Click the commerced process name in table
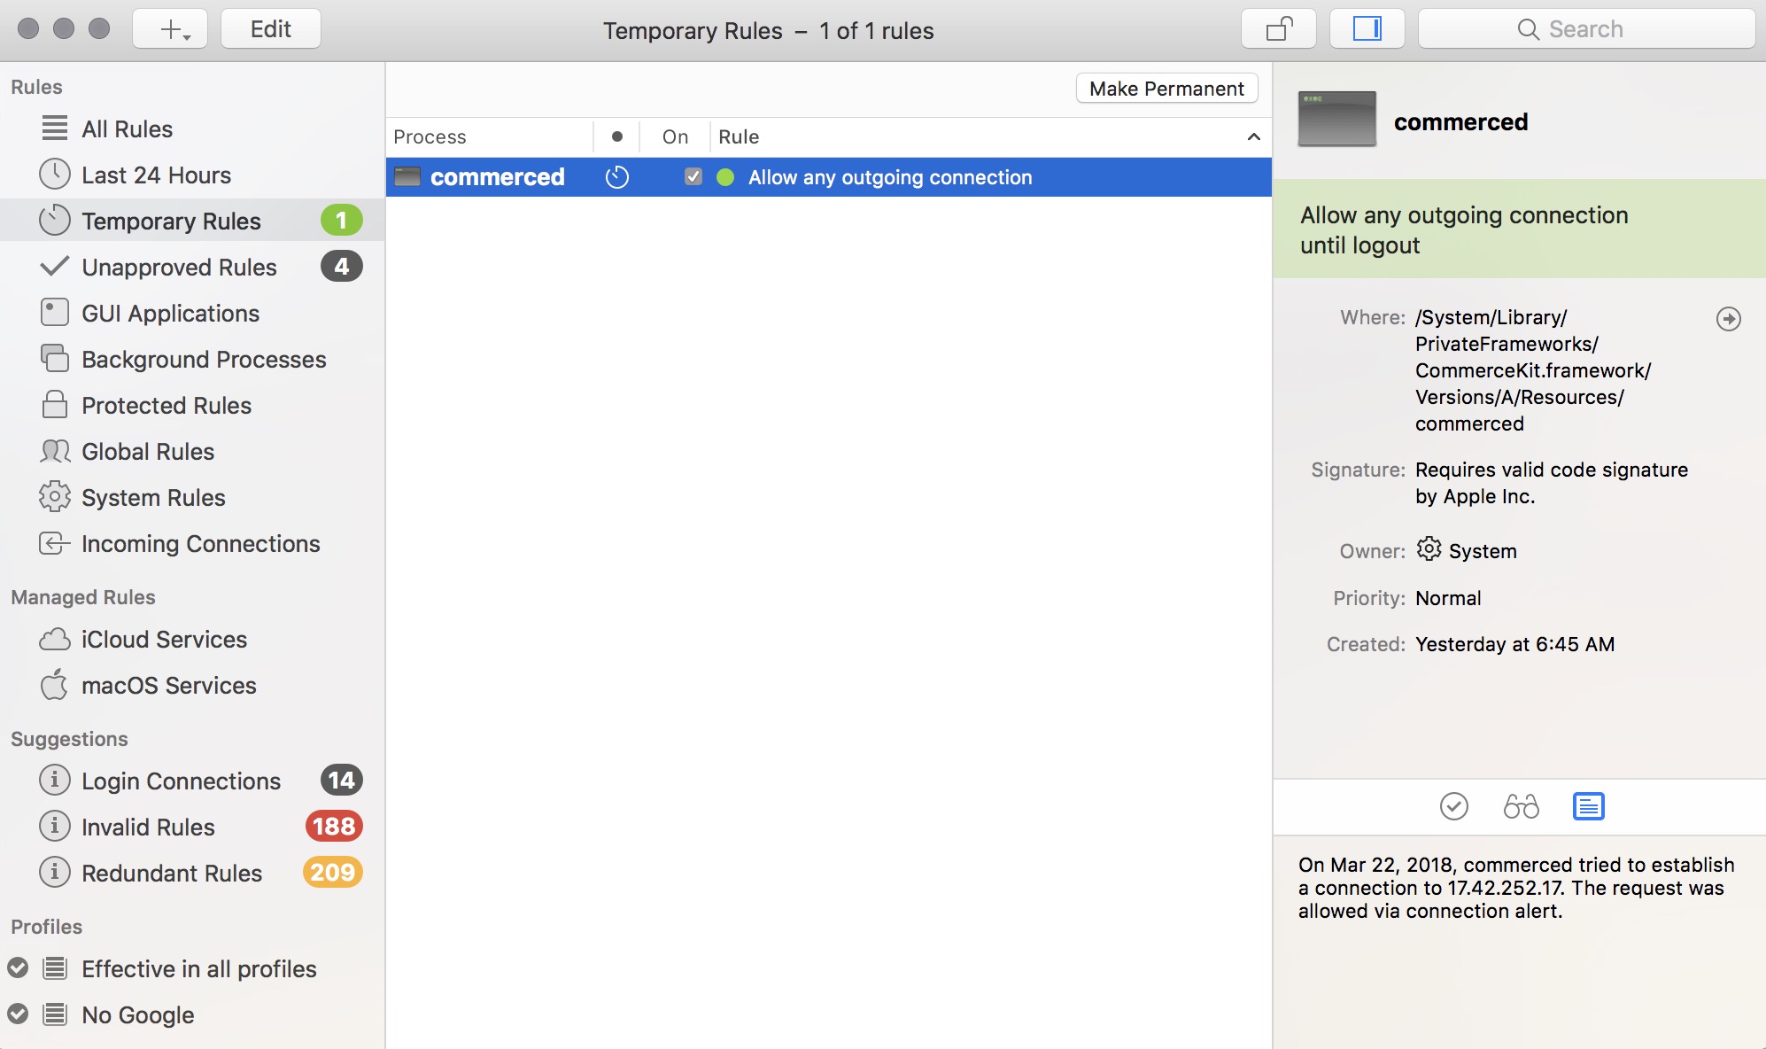The image size is (1766, 1049). click(498, 177)
